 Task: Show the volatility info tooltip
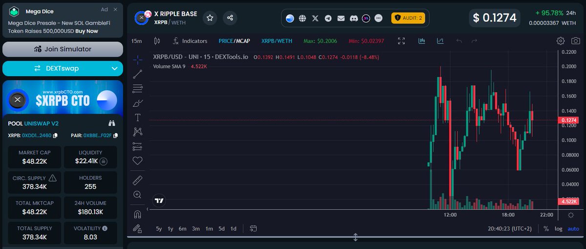[x=105, y=228]
